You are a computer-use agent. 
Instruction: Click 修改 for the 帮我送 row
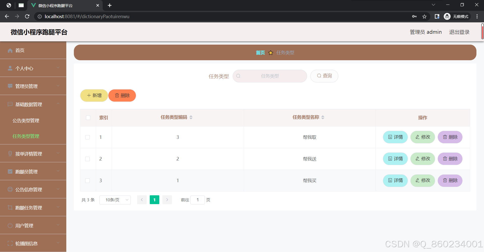(x=423, y=159)
